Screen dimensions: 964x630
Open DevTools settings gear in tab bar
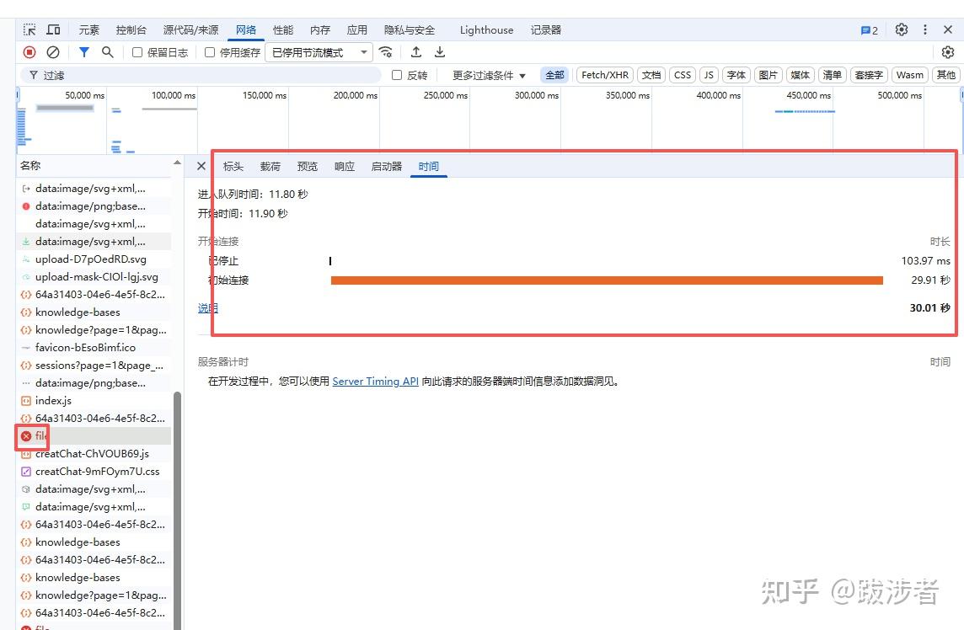click(902, 29)
